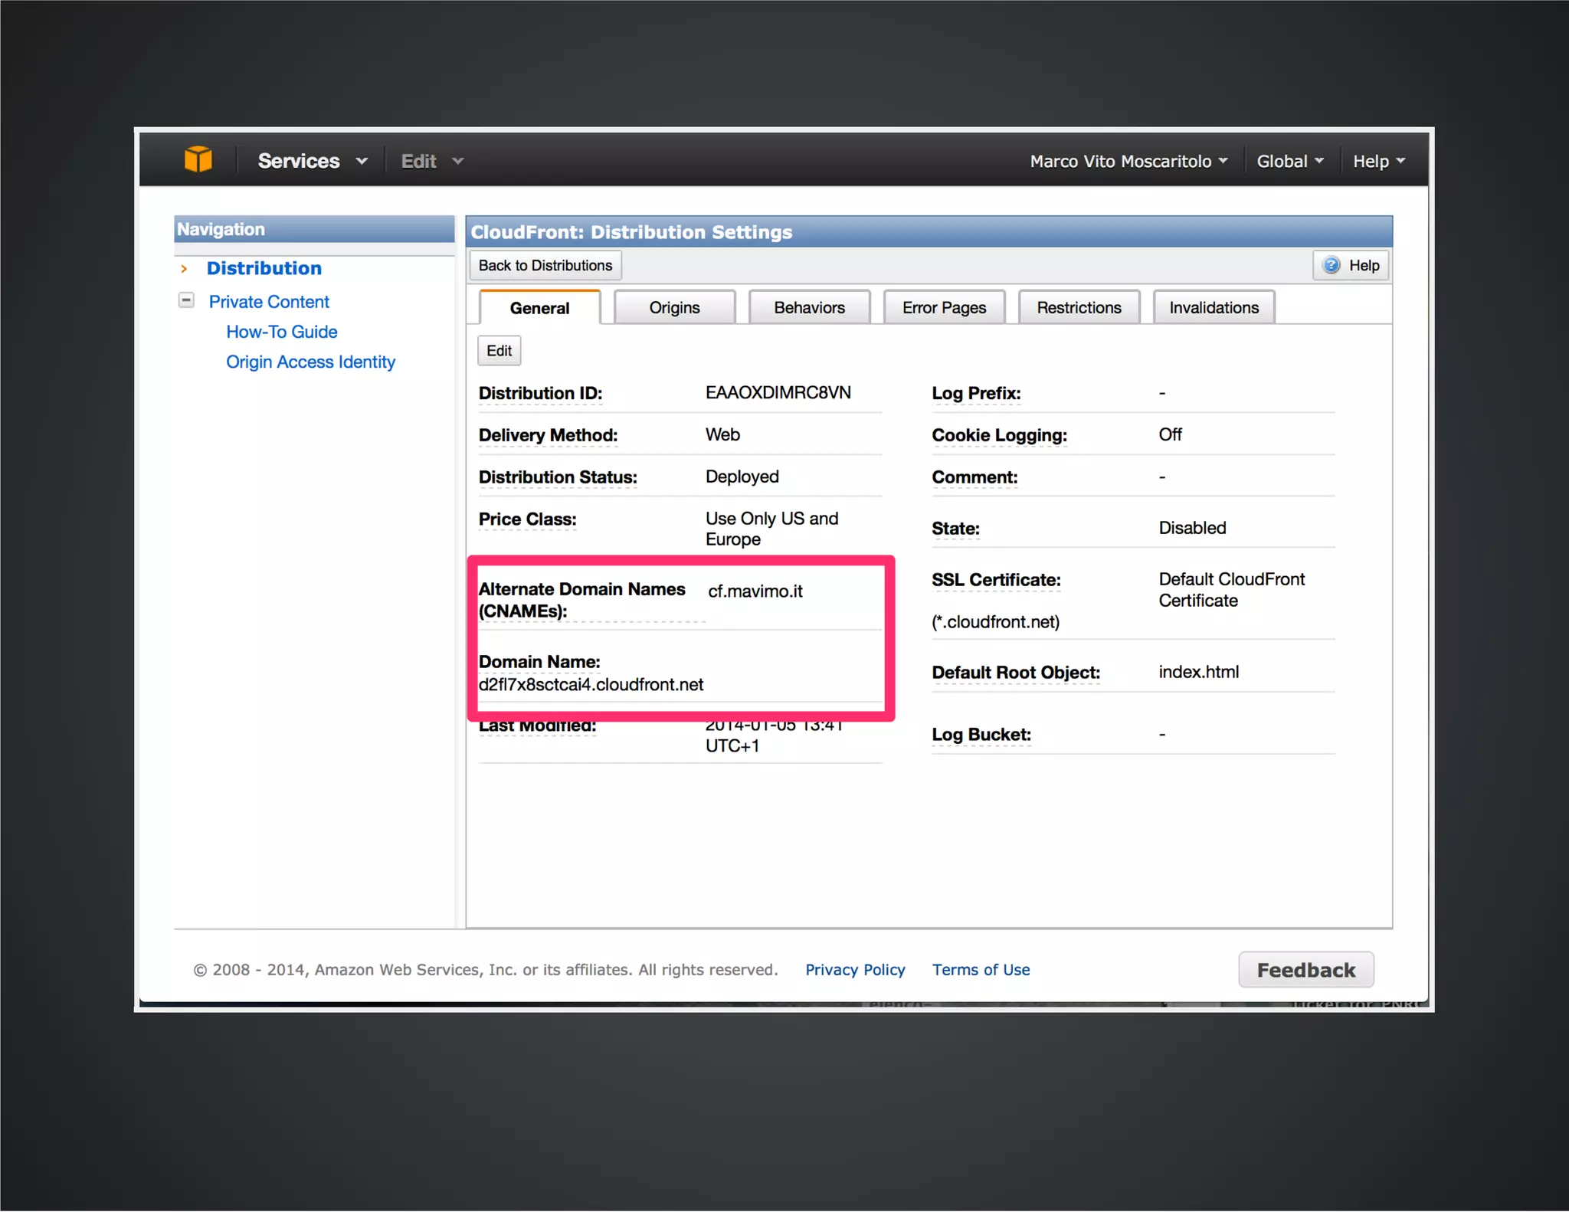Go to the Invalidations tab

click(1214, 307)
